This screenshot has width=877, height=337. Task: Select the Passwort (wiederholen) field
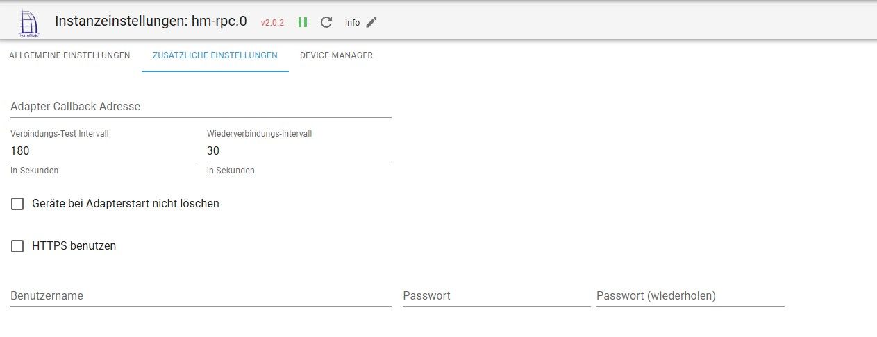pos(690,296)
